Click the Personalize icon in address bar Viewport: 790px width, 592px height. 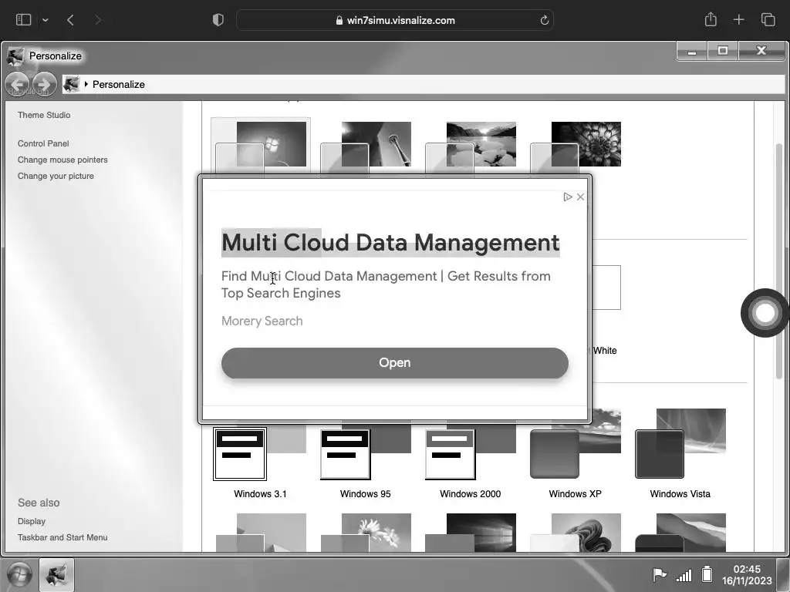pos(72,84)
